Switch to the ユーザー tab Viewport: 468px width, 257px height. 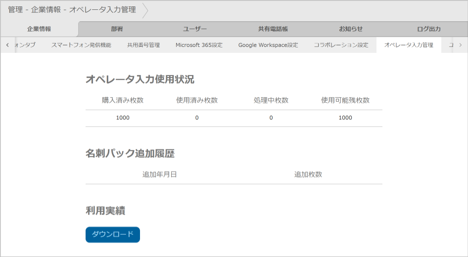tap(195, 29)
